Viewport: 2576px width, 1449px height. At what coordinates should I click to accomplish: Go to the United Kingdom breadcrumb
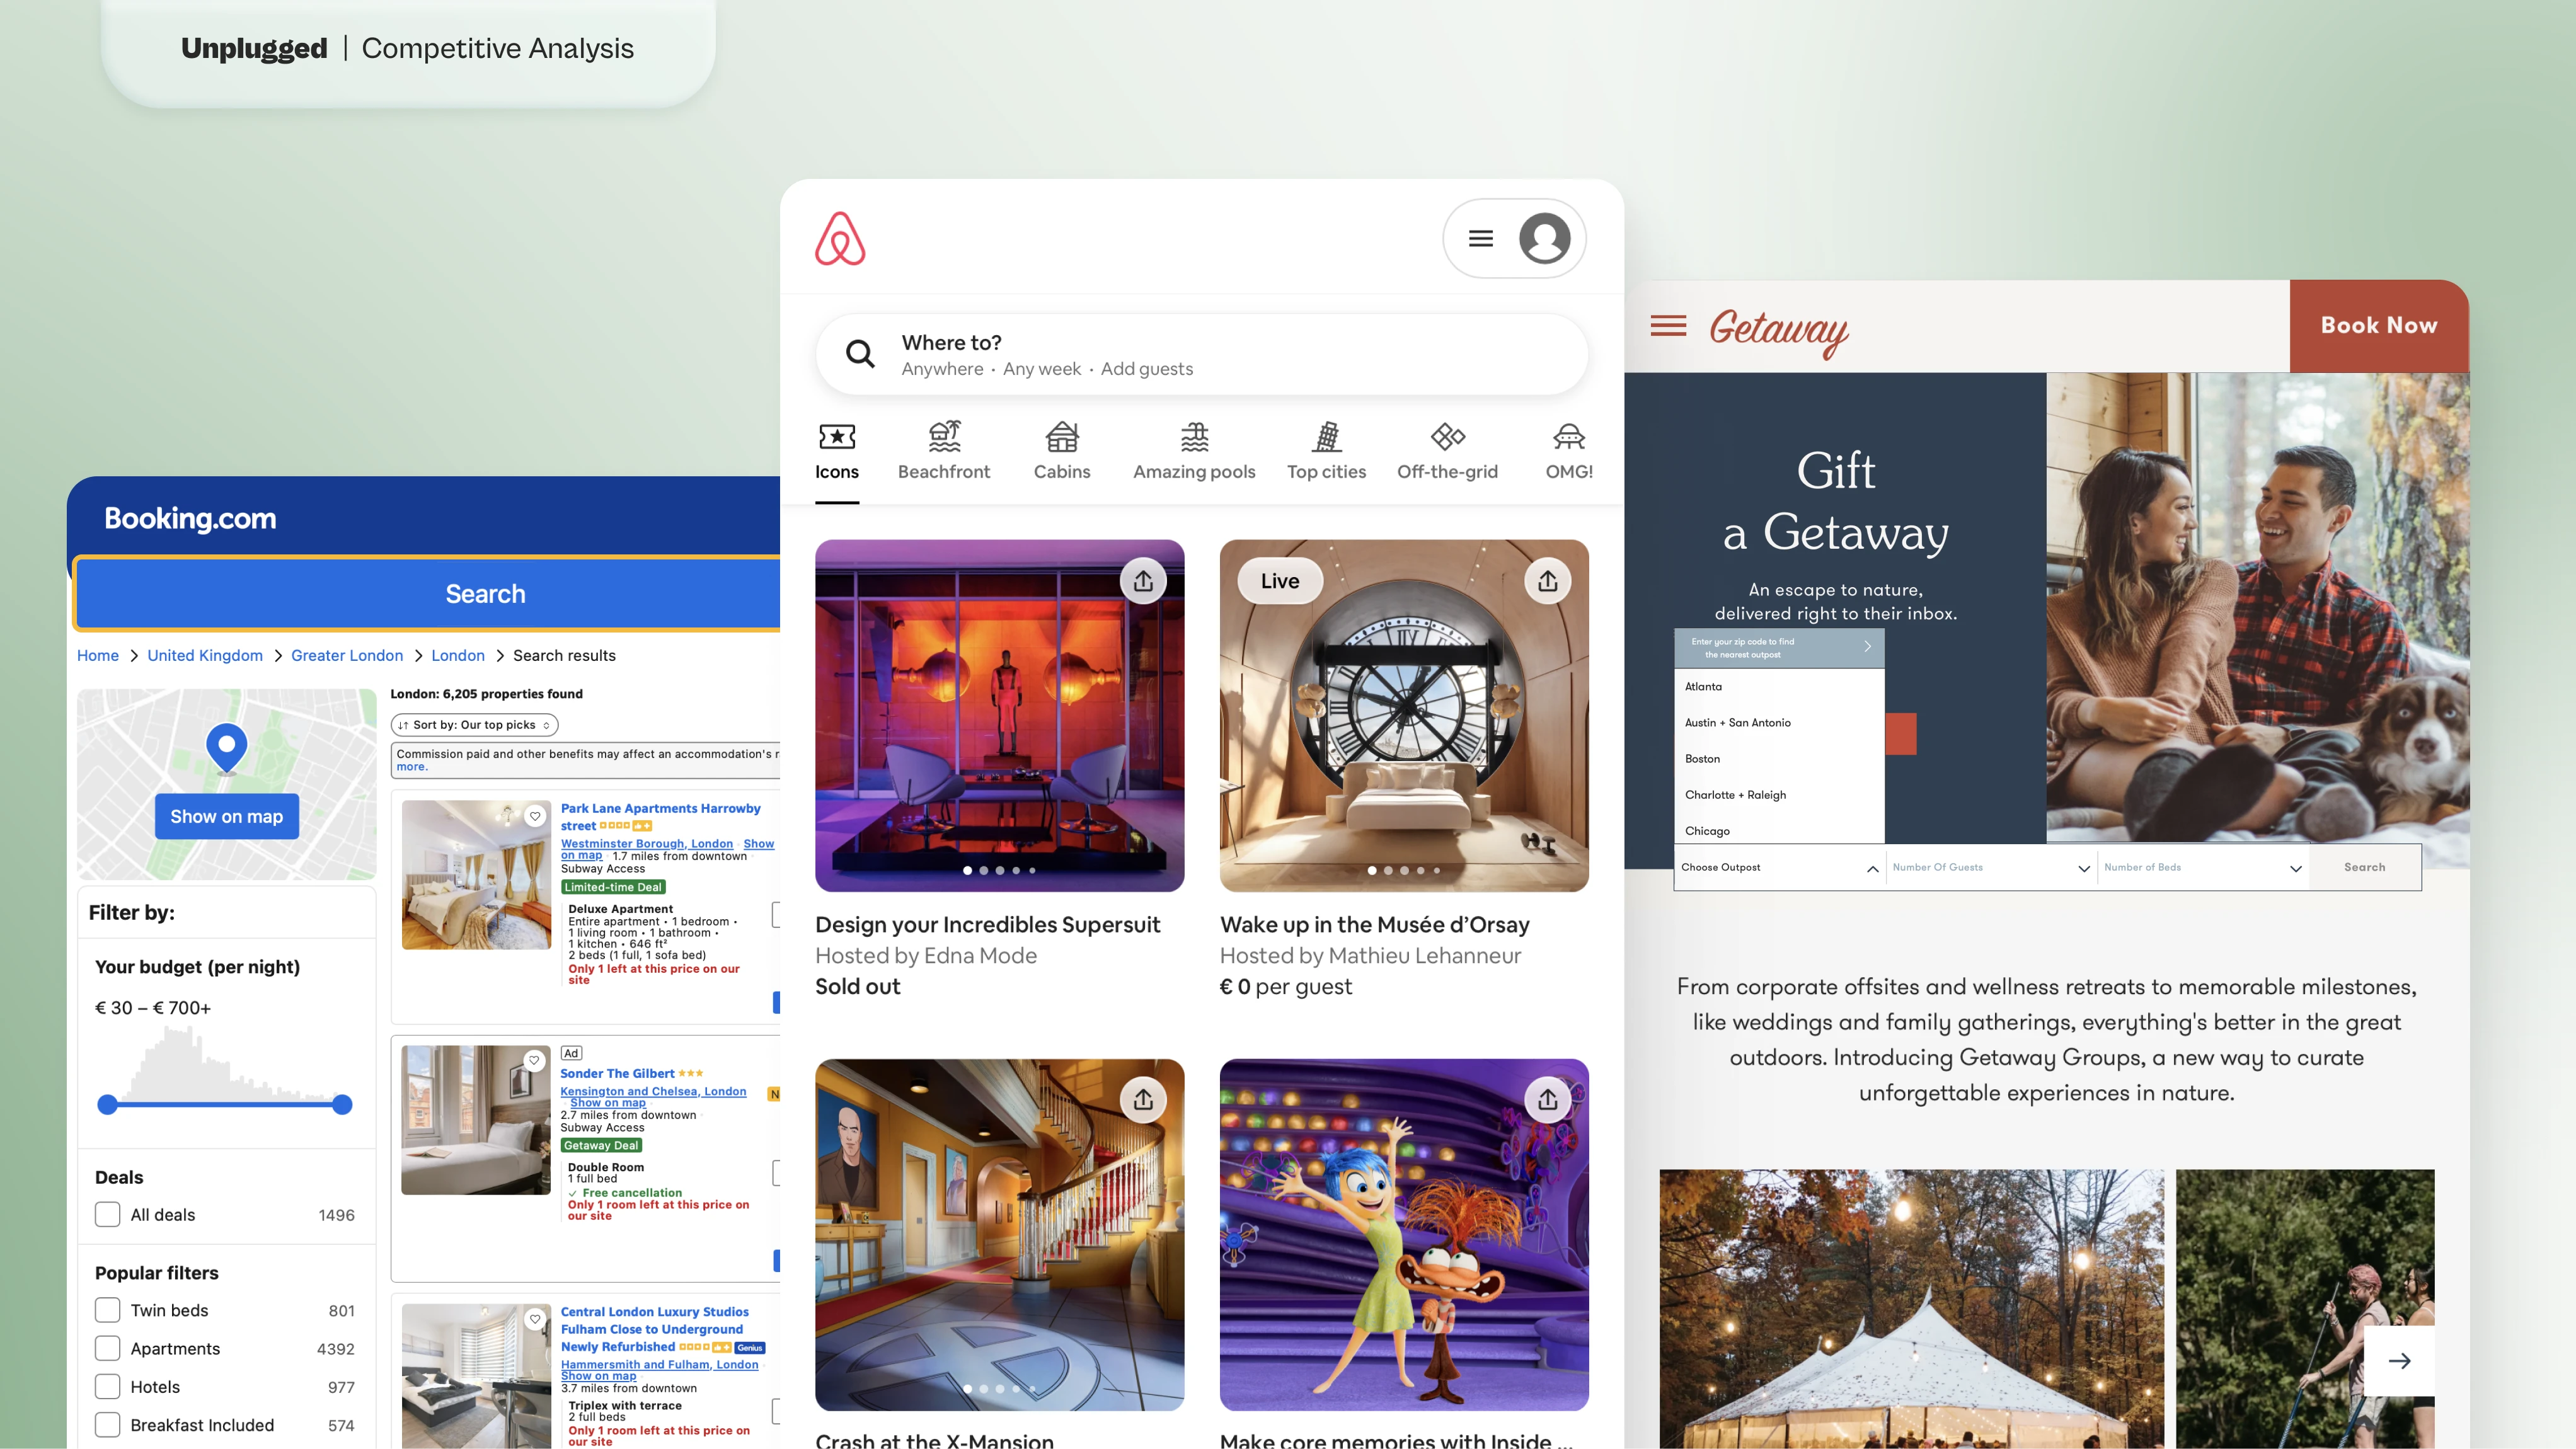[x=205, y=655]
